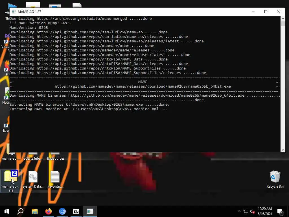This screenshot has height=217, width=289.
Task: Select the _Favorites text file icon
Action: click(x=55, y=179)
